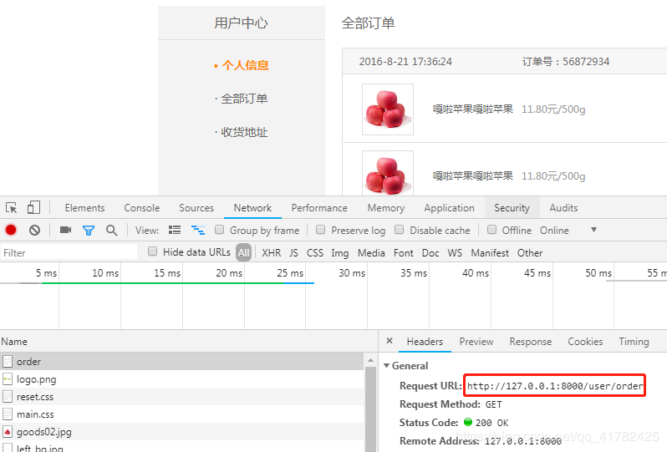Click the 200 OK status code text
The width and height of the screenshot is (667, 452).
point(491,423)
